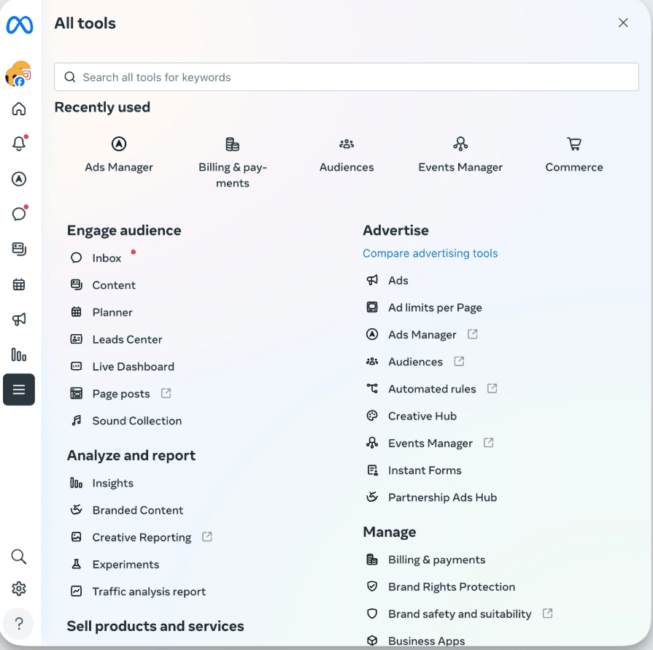
Task: Go to Home in the sidebar
Action: [x=19, y=109]
